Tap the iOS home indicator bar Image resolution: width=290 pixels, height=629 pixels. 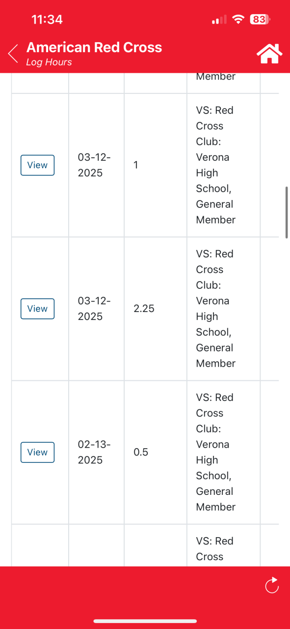pos(145,621)
